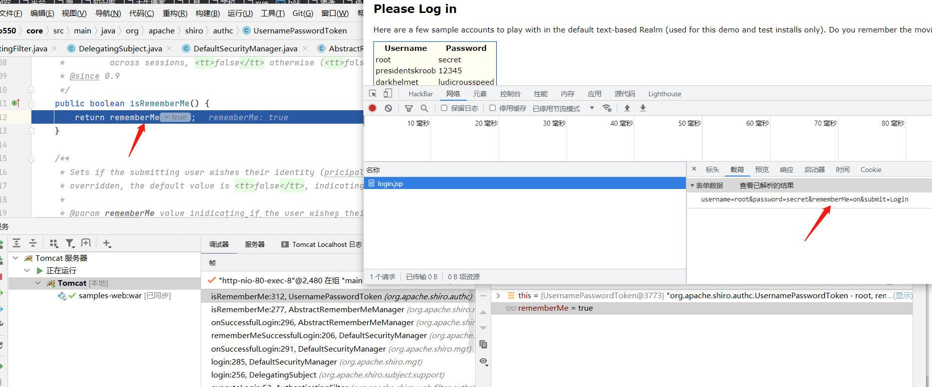The image size is (932, 387).
Task: Toggle the DevTools device toolbar icon
Action: tap(388, 93)
